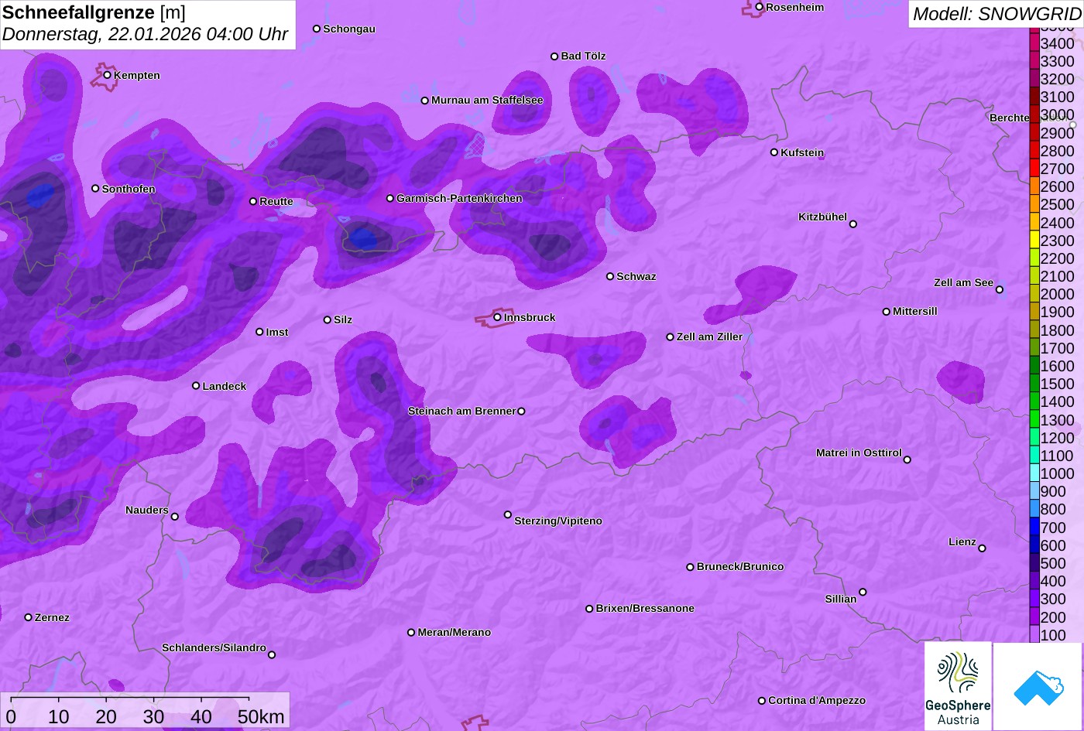Image resolution: width=1084 pixels, height=731 pixels.
Task: Click the Sonthofen location marker
Action: click(x=95, y=189)
